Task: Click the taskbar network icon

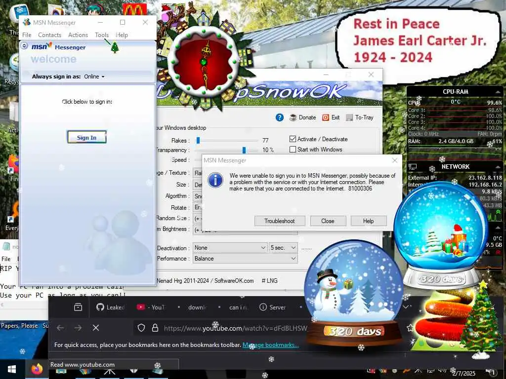Action: click(430, 370)
